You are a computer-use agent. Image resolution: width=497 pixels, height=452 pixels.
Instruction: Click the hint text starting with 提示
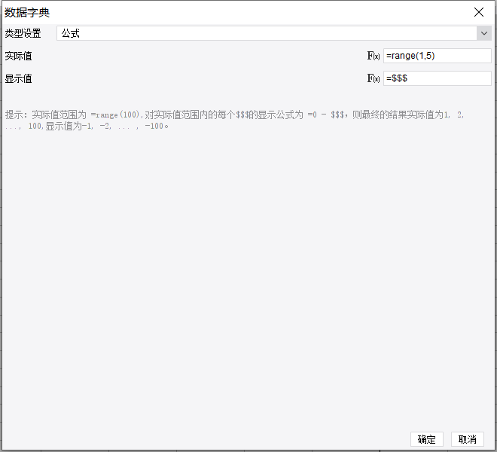(x=234, y=121)
